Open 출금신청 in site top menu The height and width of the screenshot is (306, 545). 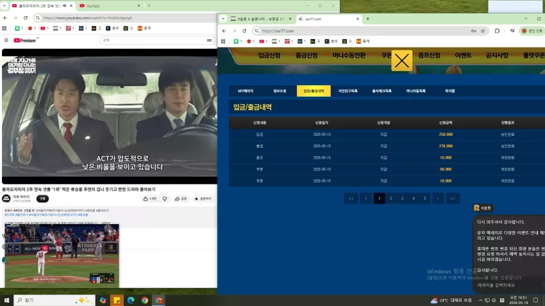(306, 55)
